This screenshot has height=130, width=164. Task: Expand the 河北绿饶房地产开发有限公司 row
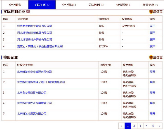pyautogui.click(x=152, y=39)
